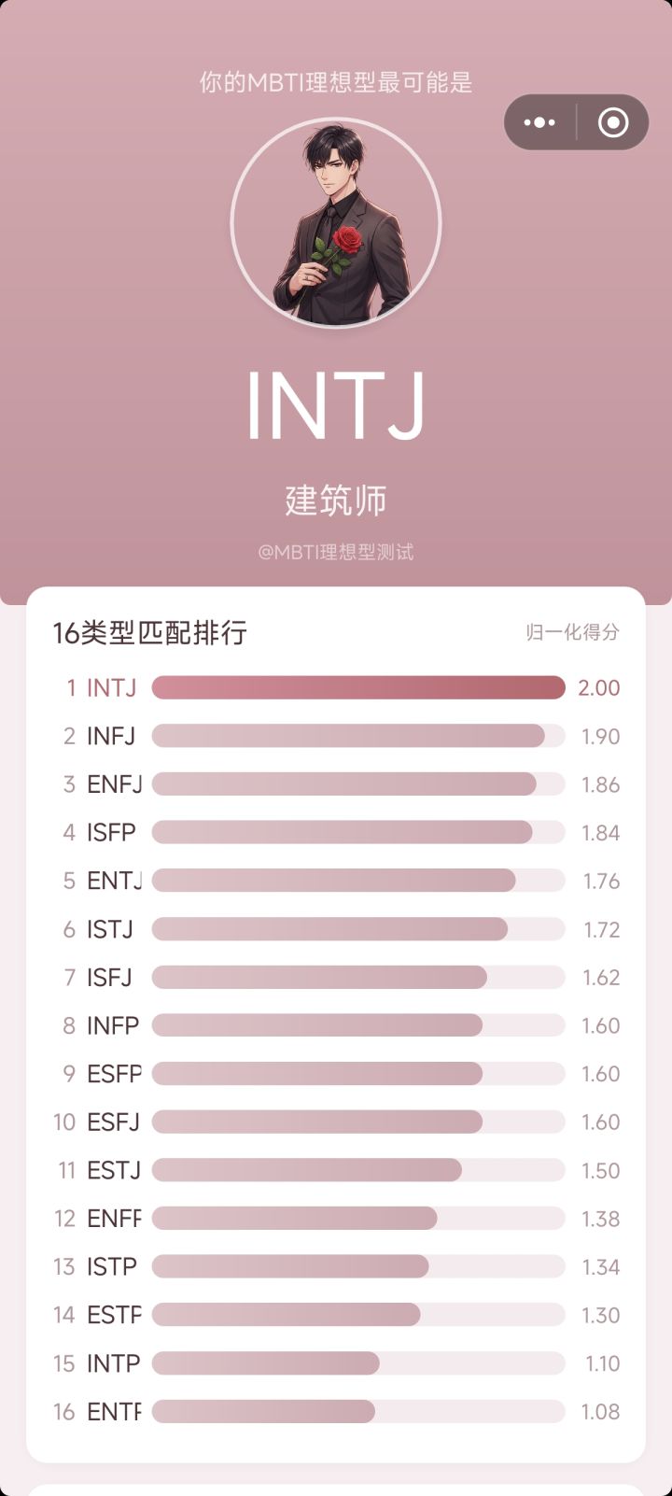672x1496 pixels.
Task: Tap the ISFP match bar
Action: click(343, 833)
